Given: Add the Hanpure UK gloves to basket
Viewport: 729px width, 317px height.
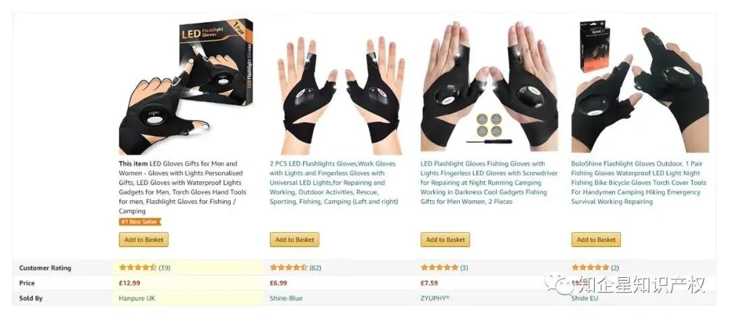Looking at the screenshot, I should pos(144,240).
